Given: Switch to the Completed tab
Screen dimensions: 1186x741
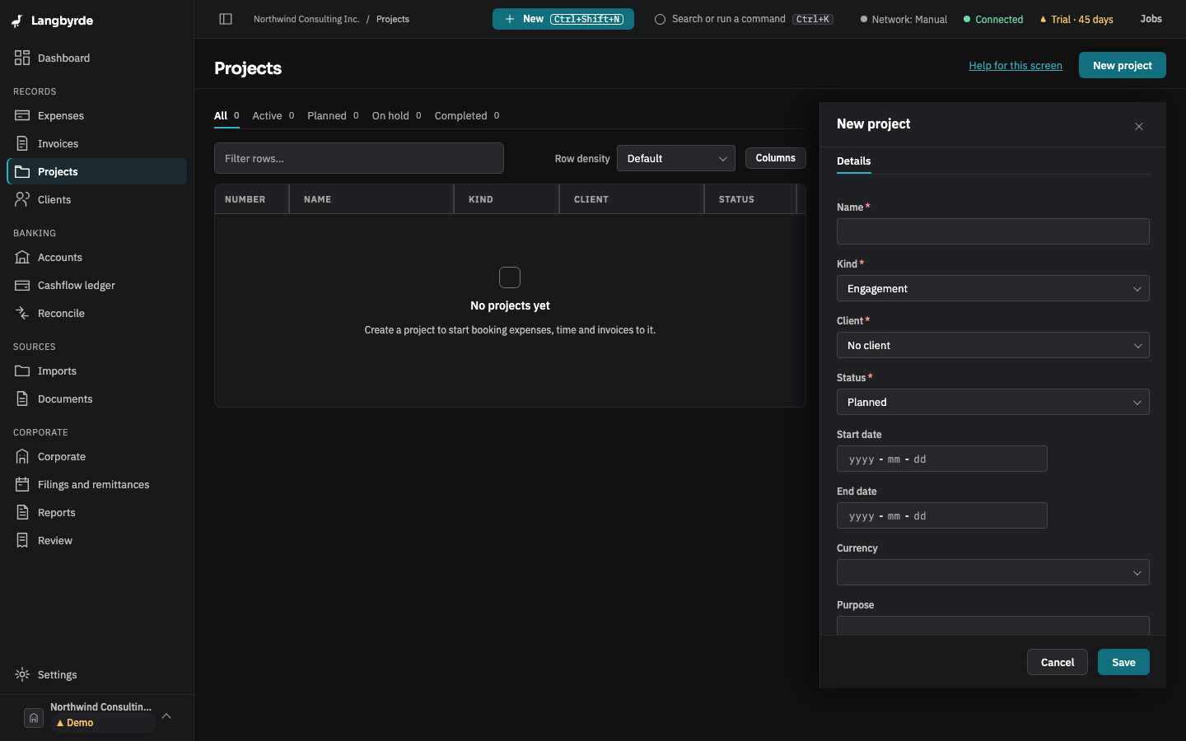Looking at the screenshot, I should [467, 115].
